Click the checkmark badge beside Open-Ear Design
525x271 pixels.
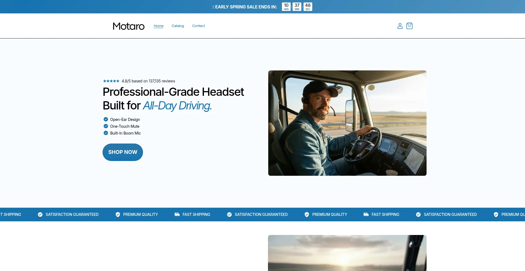pos(106,119)
